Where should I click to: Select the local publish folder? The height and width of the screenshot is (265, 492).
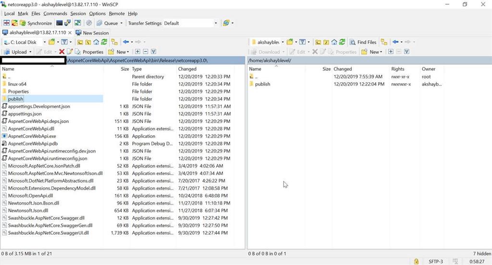click(x=16, y=99)
